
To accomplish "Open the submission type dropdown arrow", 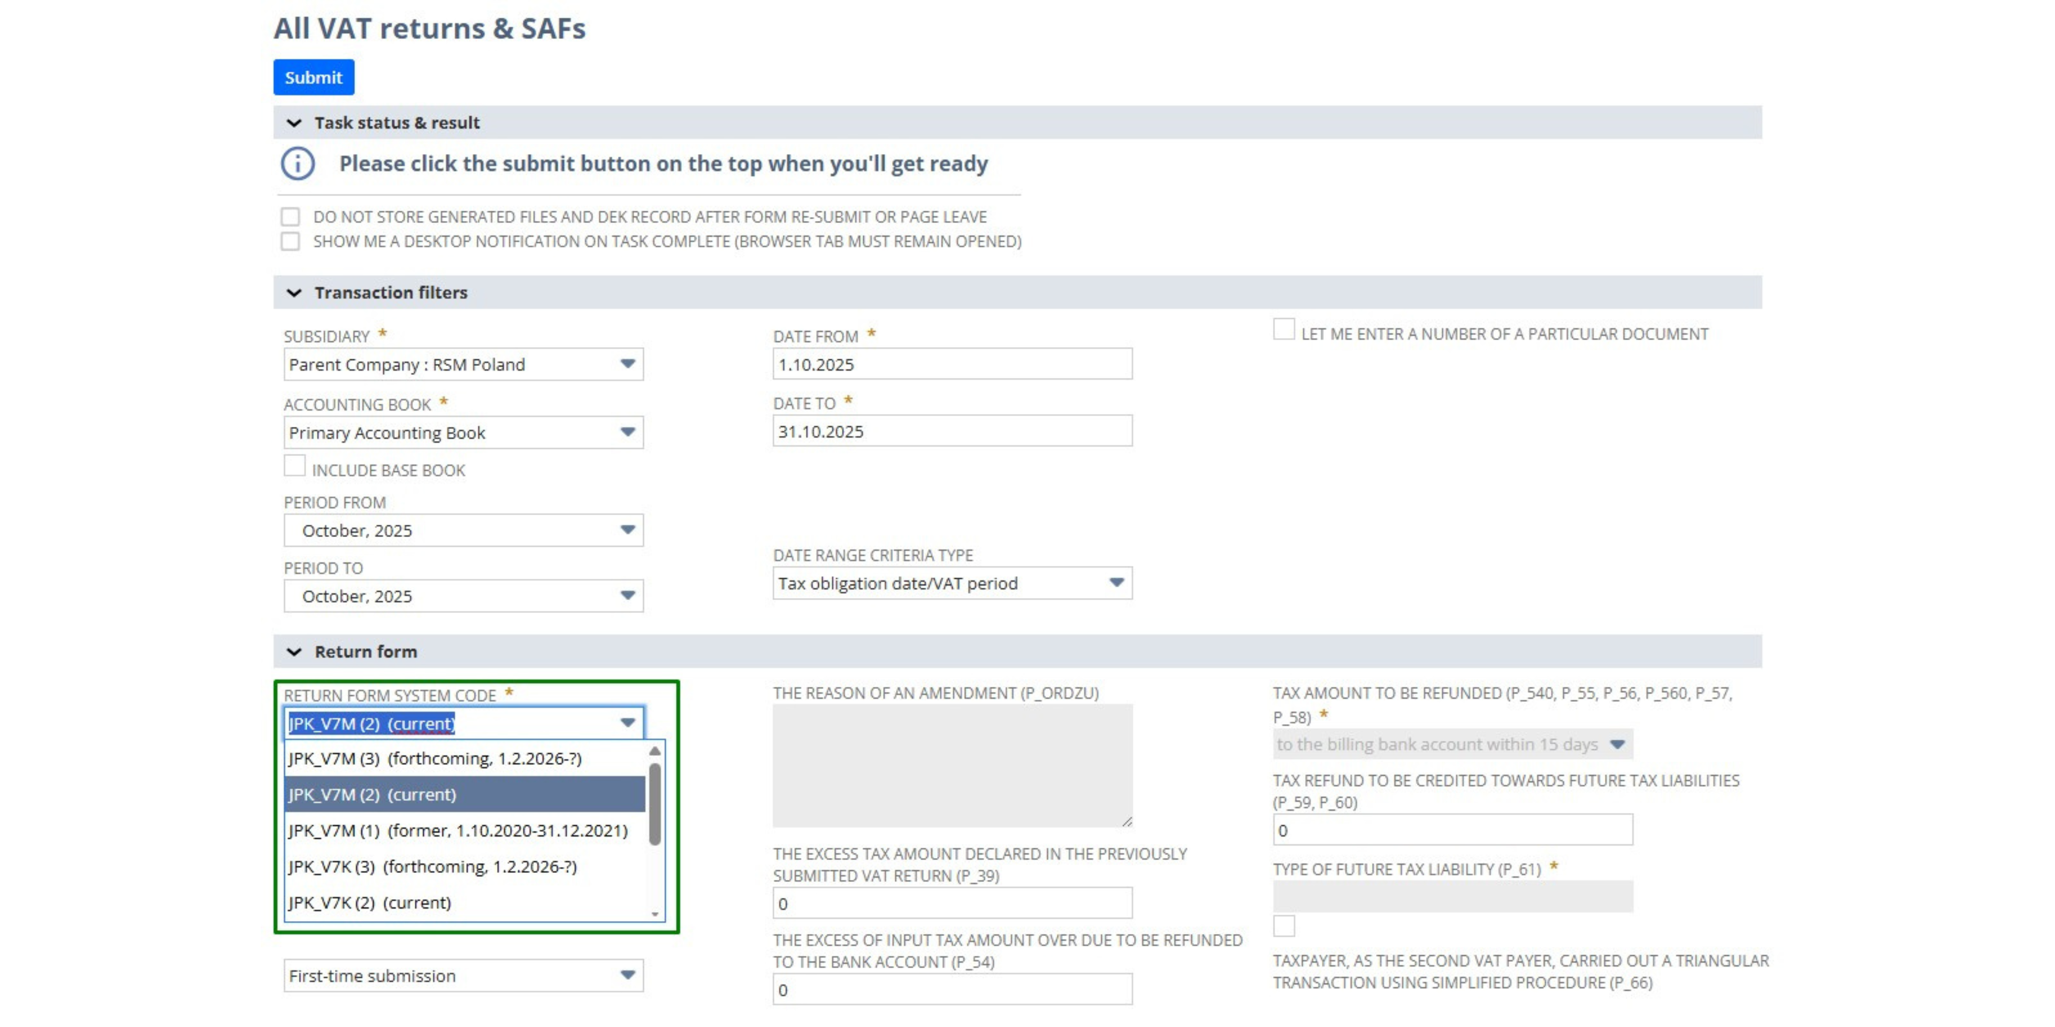I will pyautogui.click(x=626, y=975).
